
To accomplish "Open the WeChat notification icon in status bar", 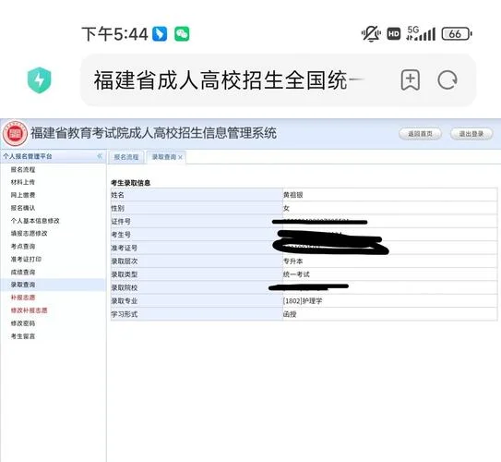I will (x=182, y=34).
